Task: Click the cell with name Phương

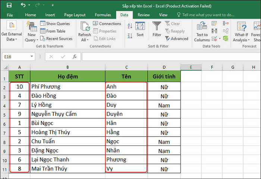Action: [126, 160]
